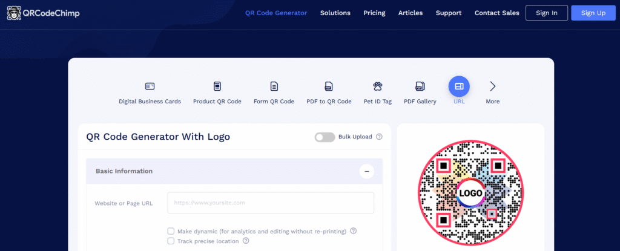Click the QRCodeChimp logo
This screenshot has width=620, height=251.
point(43,13)
